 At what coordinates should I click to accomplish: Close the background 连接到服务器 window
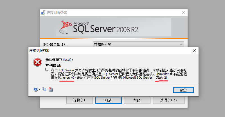pyautogui.click(x=183, y=13)
